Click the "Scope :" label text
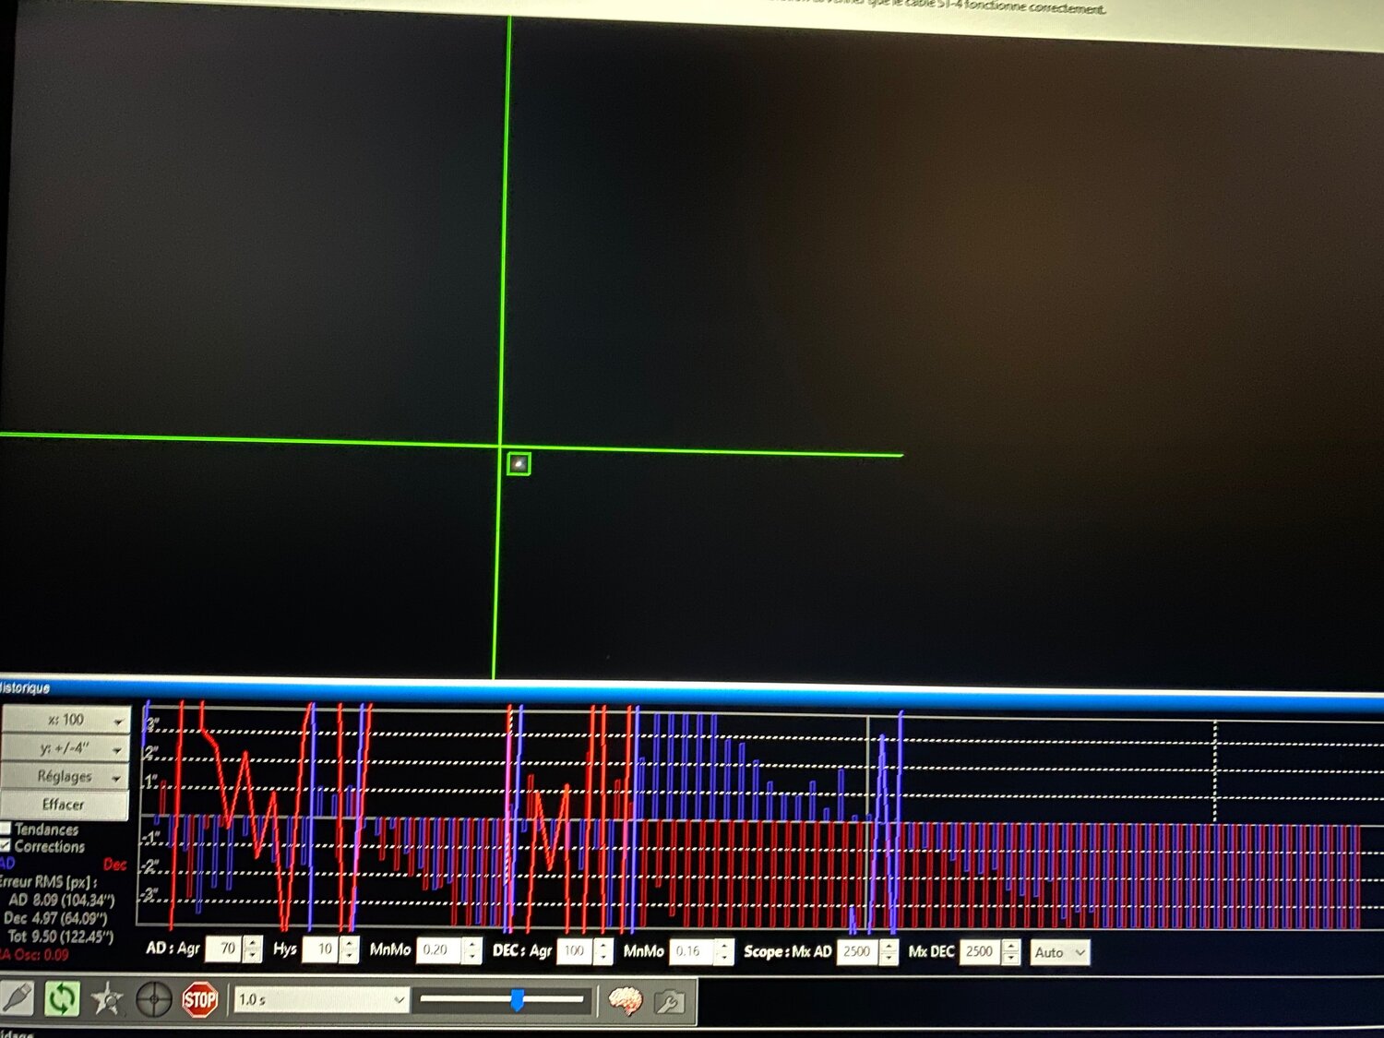 pyautogui.click(x=766, y=951)
